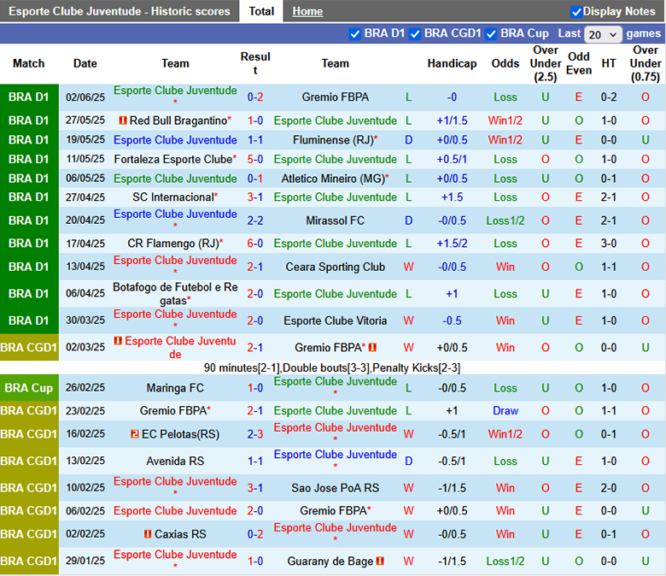Click the +1.5/2 handicap for Flamengo match
Viewport: 666px width, 576px height.
tap(452, 244)
